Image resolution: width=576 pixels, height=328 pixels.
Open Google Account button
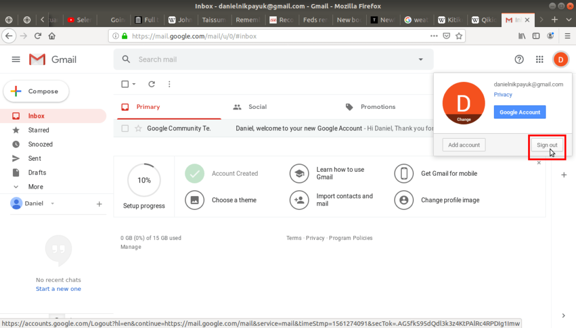pos(520,112)
